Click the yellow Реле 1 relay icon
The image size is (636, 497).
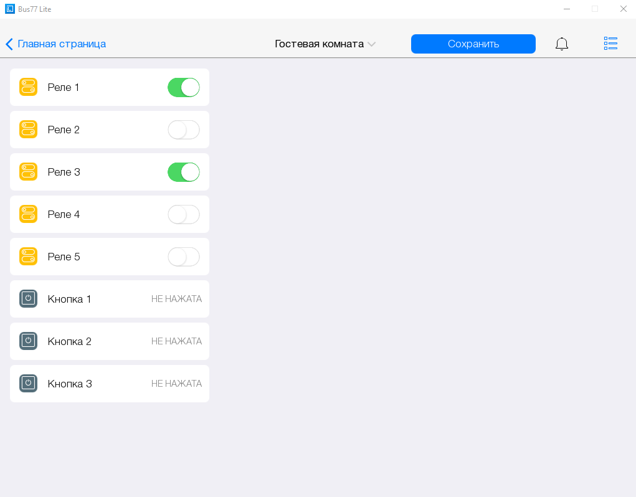(29, 87)
